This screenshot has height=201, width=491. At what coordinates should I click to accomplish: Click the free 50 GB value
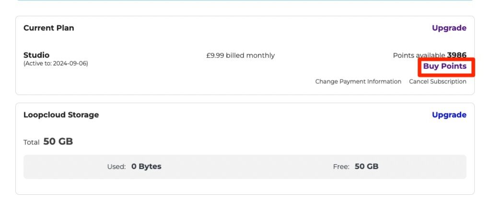pyautogui.click(x=366, y=167)
